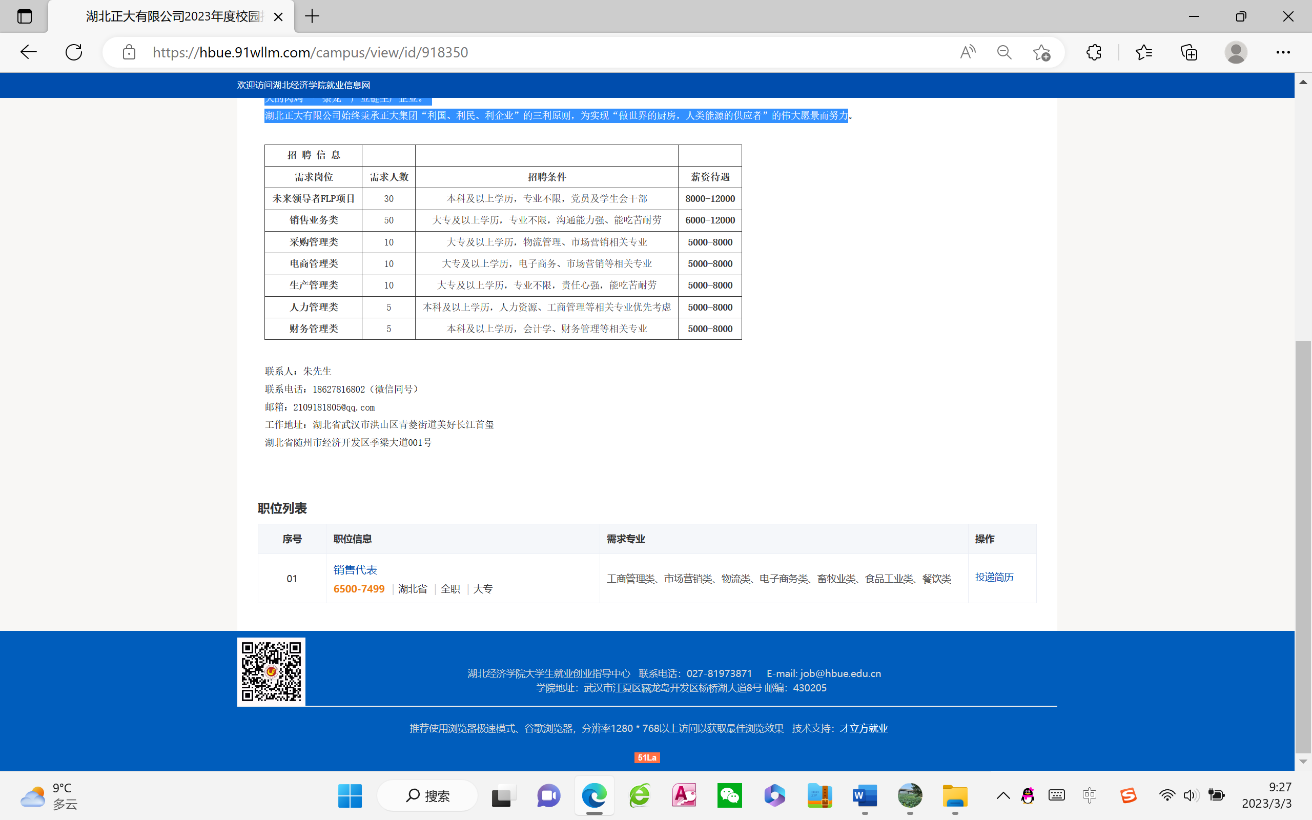The image size is (1312, 820).
Task: Click the browser profile avatar
Action: [1236, 52]
